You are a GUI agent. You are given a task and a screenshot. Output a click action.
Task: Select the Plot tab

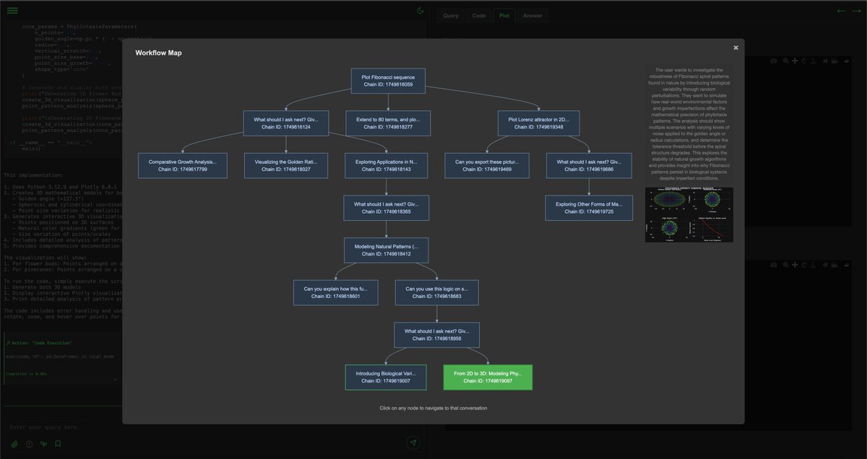[504, 15]
